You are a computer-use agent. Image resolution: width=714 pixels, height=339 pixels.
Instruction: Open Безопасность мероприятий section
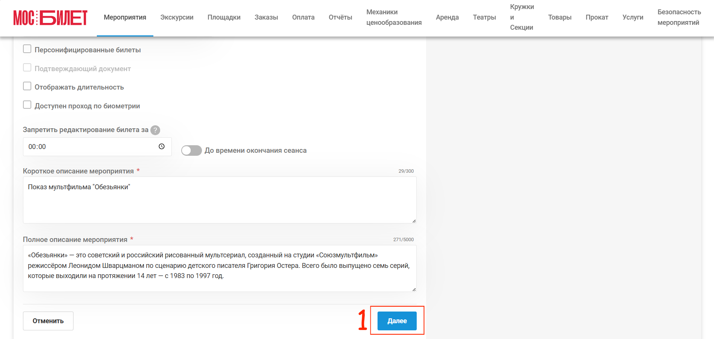point(679,17)
